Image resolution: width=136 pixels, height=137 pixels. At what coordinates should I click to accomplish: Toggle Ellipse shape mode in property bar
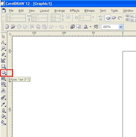click(x=108, y=18)
